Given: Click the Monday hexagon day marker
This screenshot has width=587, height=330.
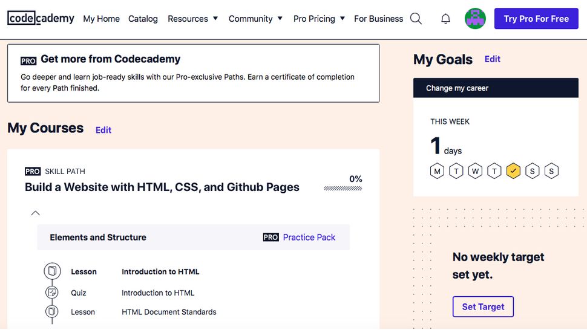Looking at the screenshot, I should point(437,171).
